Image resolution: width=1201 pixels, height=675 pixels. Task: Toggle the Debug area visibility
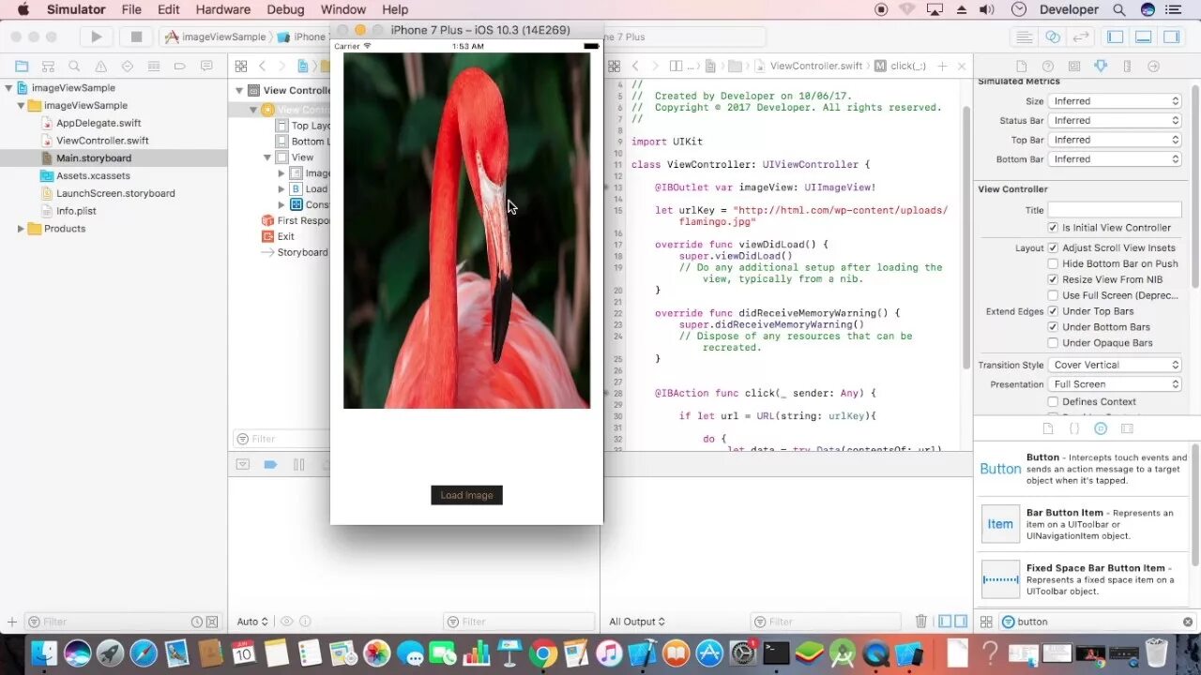(1143, 37)
